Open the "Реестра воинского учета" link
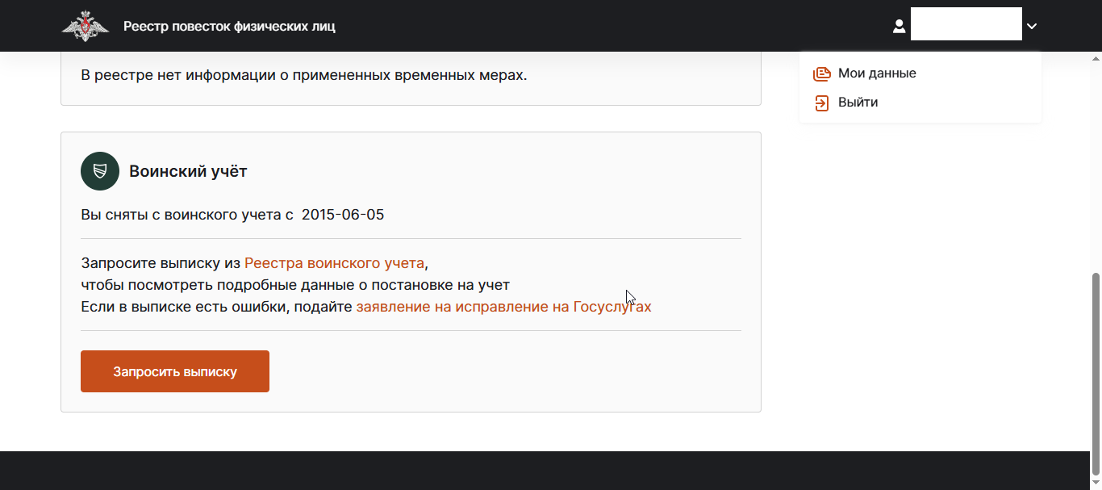Screen dimensions: 1102x490 (334, 263)
